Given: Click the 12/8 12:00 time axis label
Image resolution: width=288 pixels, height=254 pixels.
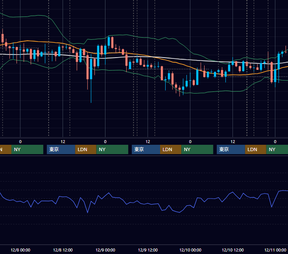Looking at the screenshot, I should (63, 250).
